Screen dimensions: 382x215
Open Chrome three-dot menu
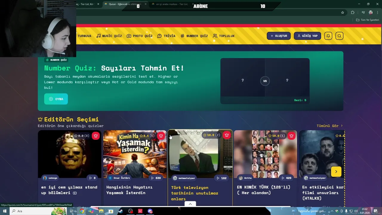point(378,13)
